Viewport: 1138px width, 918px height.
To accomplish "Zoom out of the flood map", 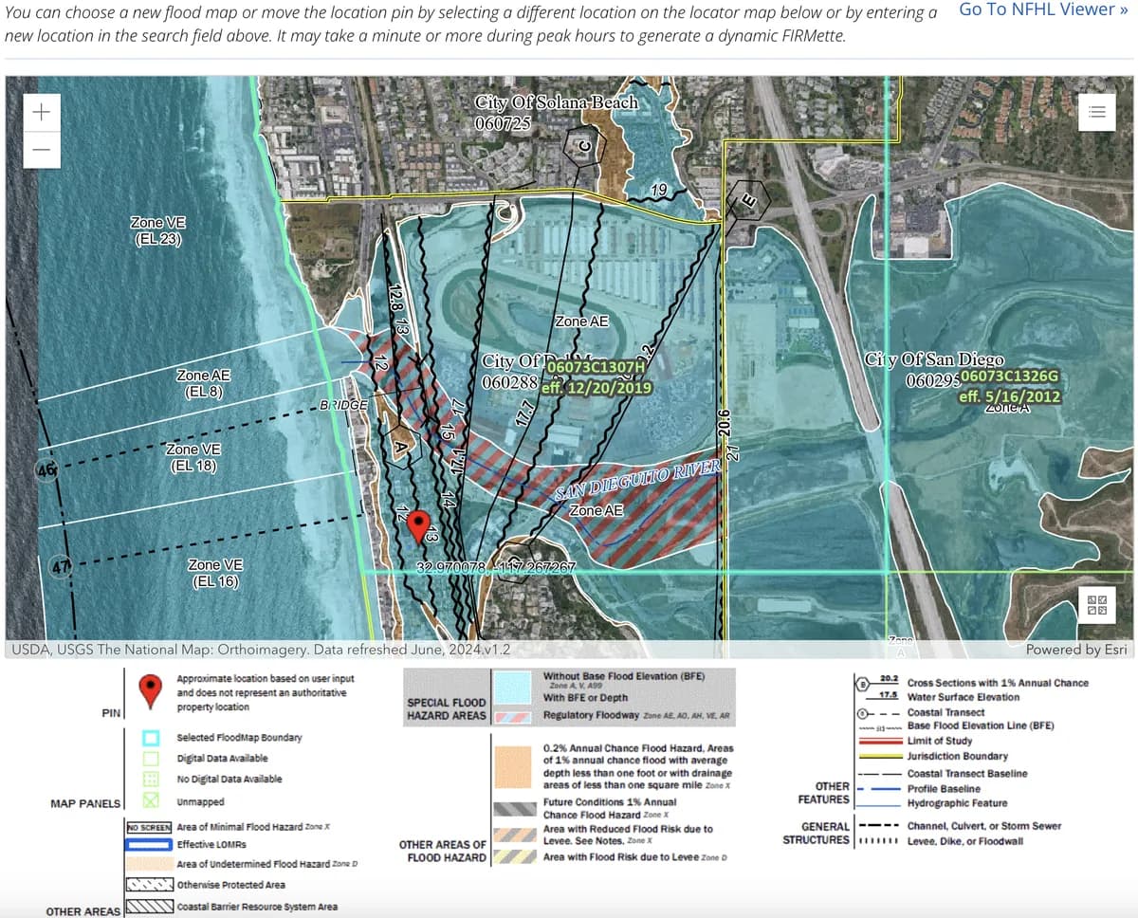I will pyautogui.click(x=40, y=148).
